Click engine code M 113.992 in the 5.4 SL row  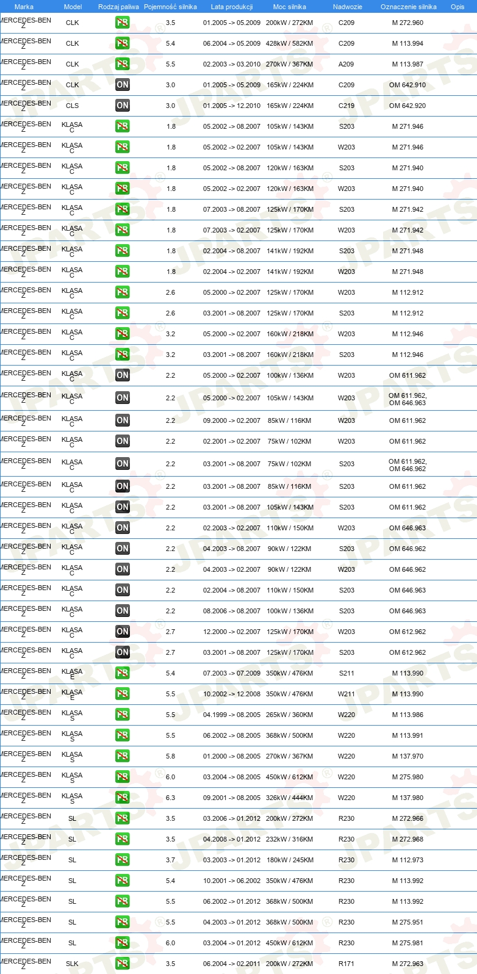click(x=407, y=881)
